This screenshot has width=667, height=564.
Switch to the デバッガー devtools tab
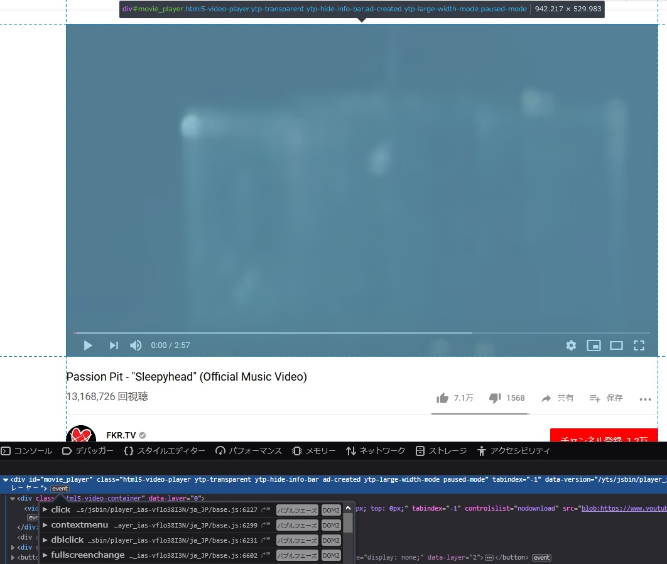[x=88, y=451]
